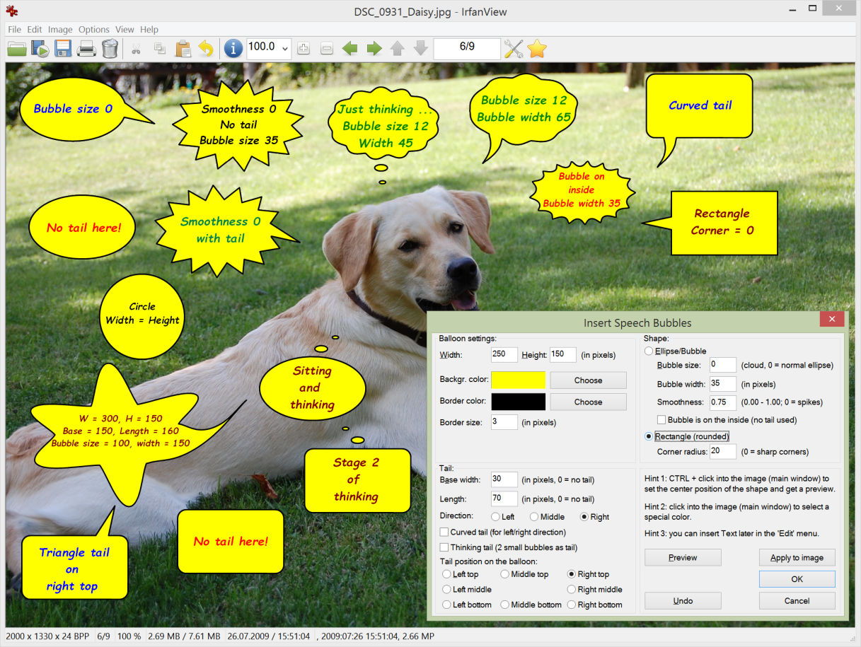The image size is (861, 647).
Task: Print the image with the printer icon
Action: [x=86, y=48]
